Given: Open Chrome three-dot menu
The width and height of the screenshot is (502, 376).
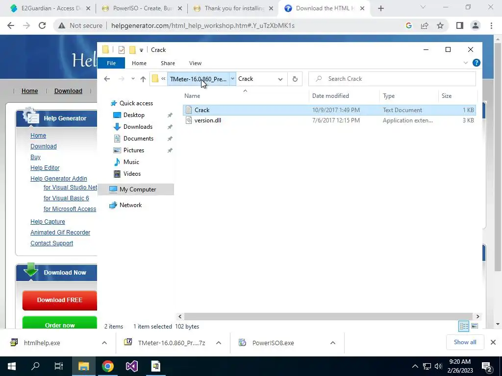Looking at the screenshot, I should (x=491, y=25).
